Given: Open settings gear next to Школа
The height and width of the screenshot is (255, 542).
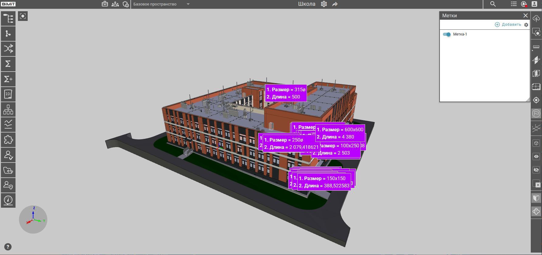Looking at the screenshot, I should point(324,4).
